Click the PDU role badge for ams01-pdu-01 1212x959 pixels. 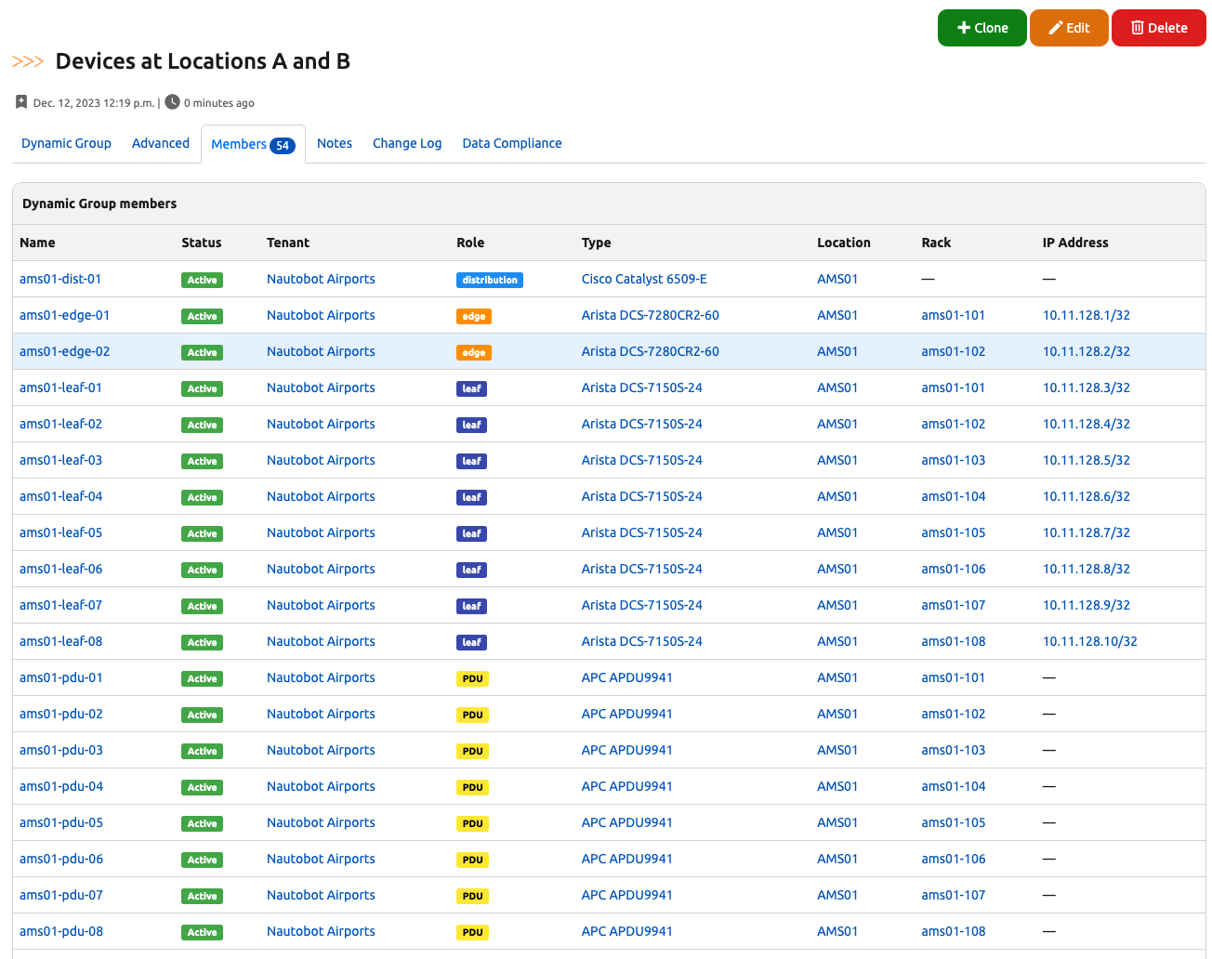tap(472, 678)
